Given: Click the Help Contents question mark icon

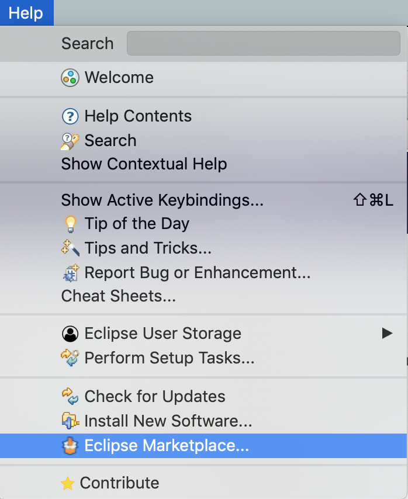Looking at the screenshot, I should point(70,116).
